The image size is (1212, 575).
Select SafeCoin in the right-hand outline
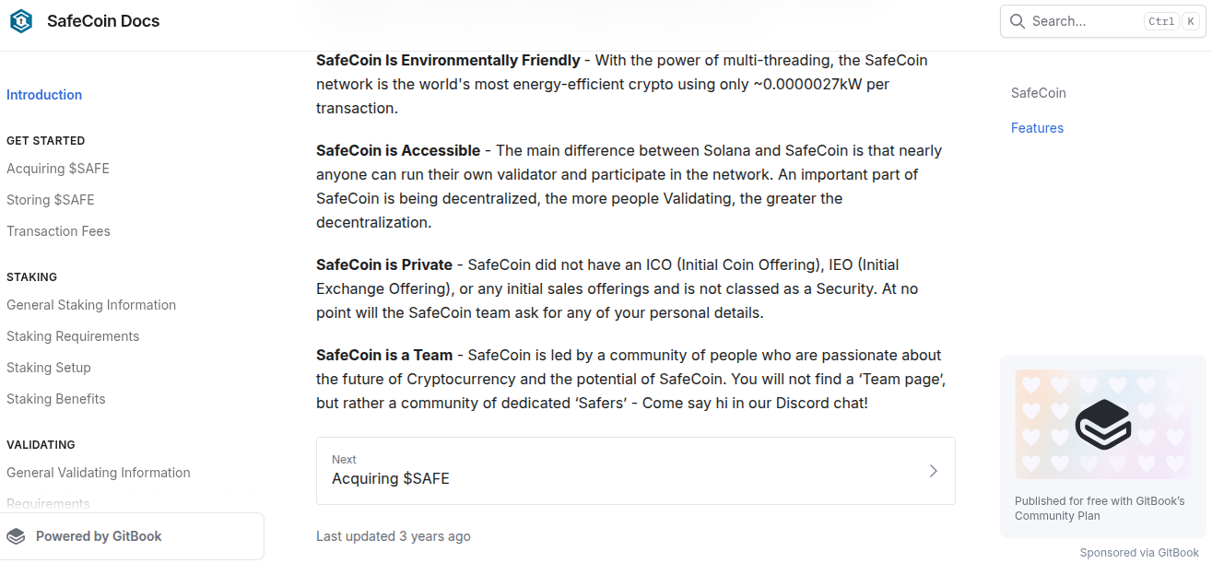(1038, 92)
